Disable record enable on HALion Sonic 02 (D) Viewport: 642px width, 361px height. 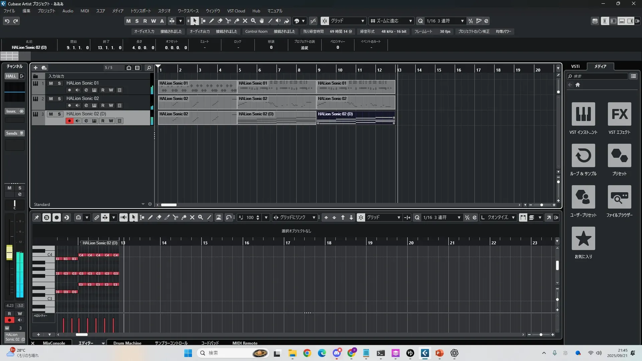pyautogui.click(x=69, y=121)
